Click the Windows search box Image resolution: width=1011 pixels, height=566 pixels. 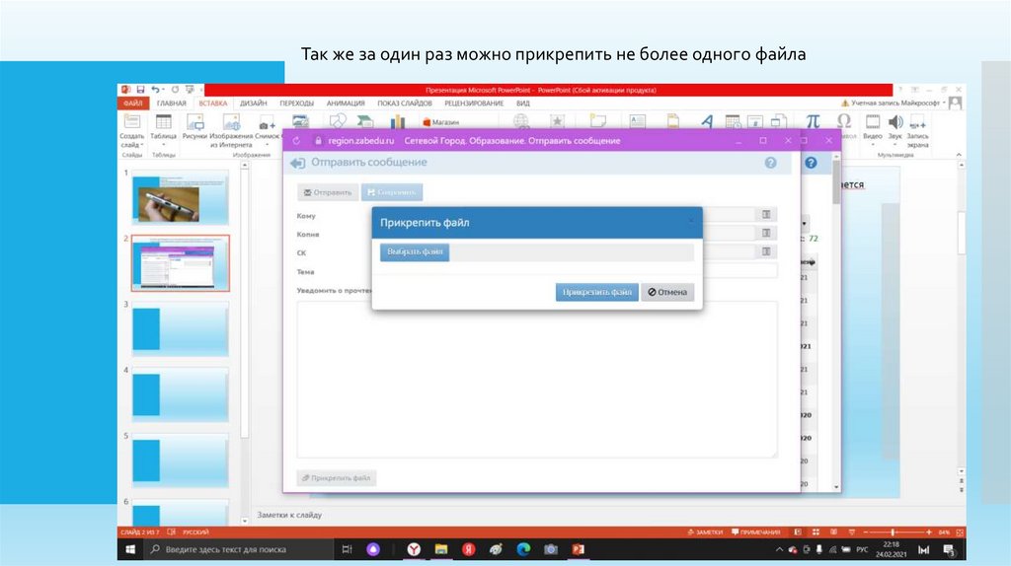(x=239, y=549)
